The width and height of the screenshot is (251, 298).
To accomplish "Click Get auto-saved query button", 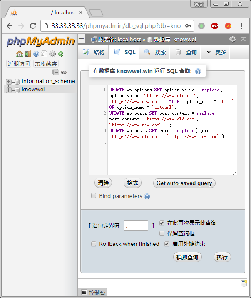I will [x=184, y=183].
